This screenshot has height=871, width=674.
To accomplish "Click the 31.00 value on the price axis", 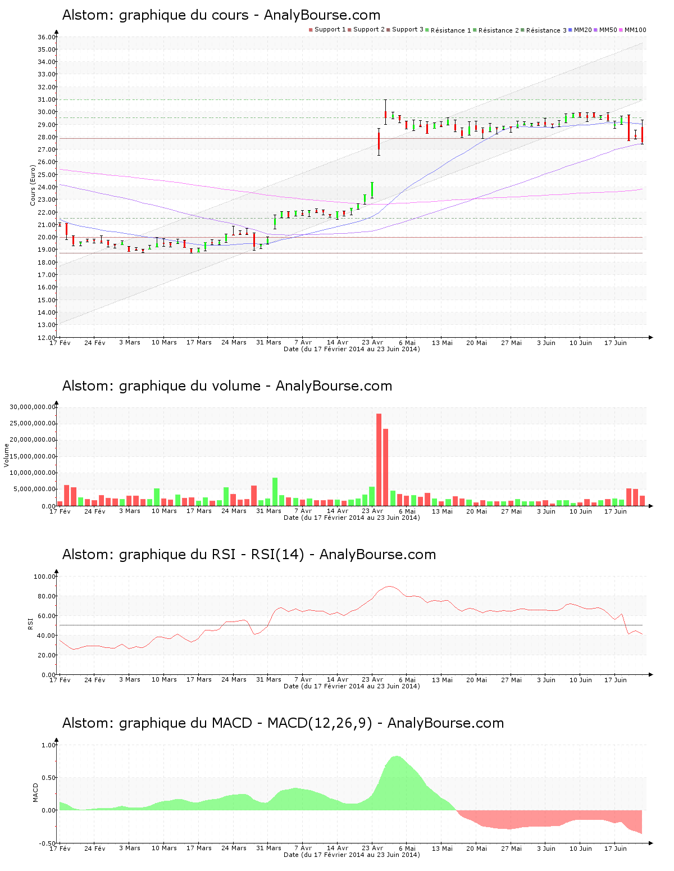I will pyautogui.click(x=47, y=99).
